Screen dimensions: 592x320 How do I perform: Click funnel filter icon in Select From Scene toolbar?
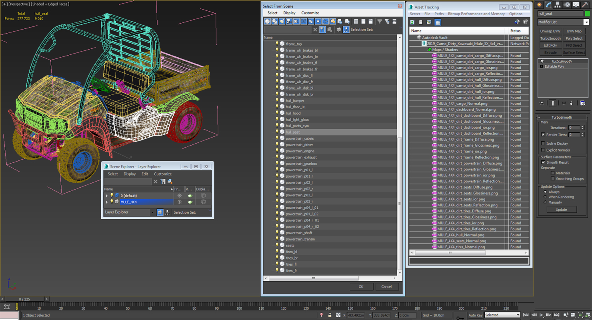point(380,22)
